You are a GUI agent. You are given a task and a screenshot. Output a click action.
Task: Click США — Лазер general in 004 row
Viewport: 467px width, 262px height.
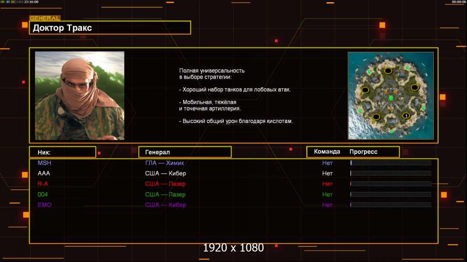pyautogui.click(x=165, y=194)
